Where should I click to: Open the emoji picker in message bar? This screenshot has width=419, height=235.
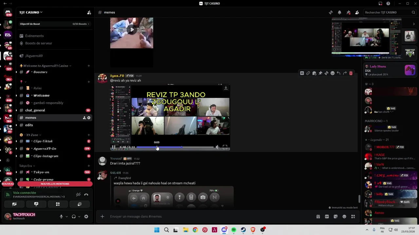click(x=344, y=216)
